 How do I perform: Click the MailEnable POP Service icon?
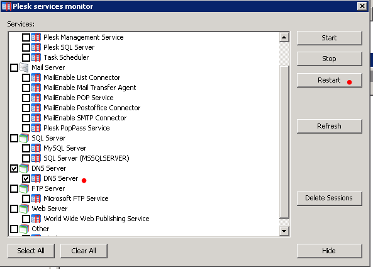(x=36, y=98)
